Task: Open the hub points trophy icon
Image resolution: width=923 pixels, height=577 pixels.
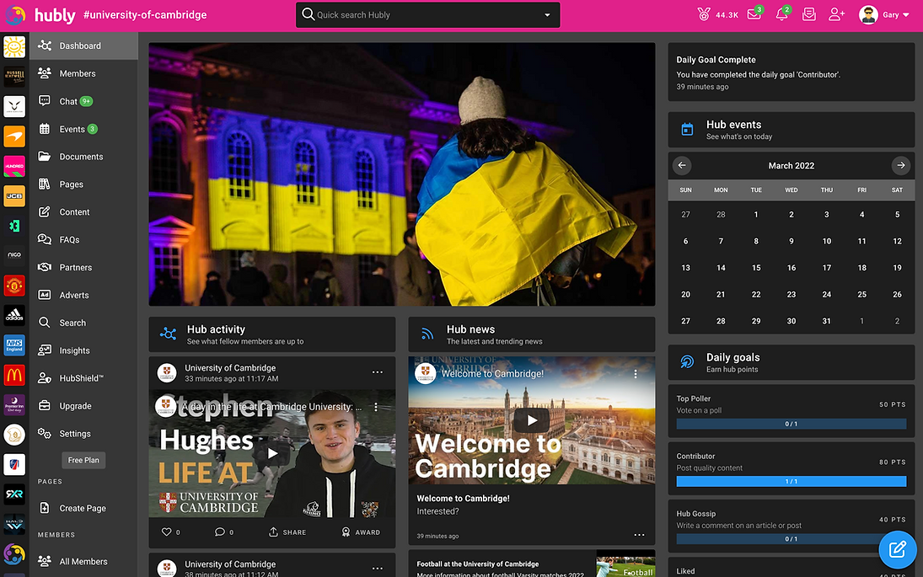Action: click(x=704, y=14)
